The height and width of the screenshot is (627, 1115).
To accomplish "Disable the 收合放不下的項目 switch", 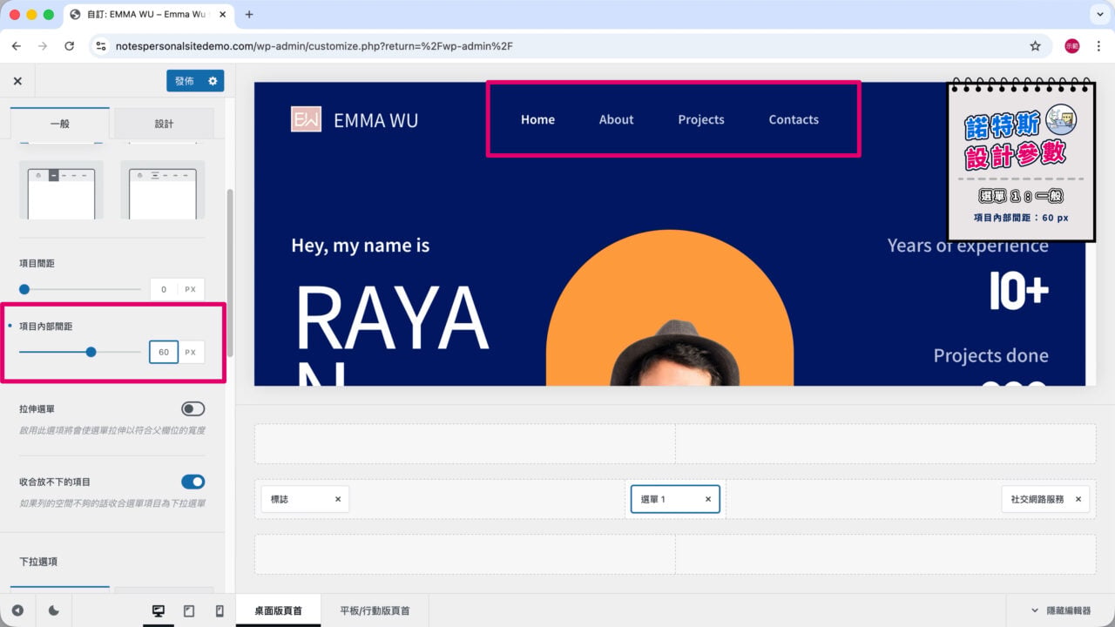I will (193, 482).
